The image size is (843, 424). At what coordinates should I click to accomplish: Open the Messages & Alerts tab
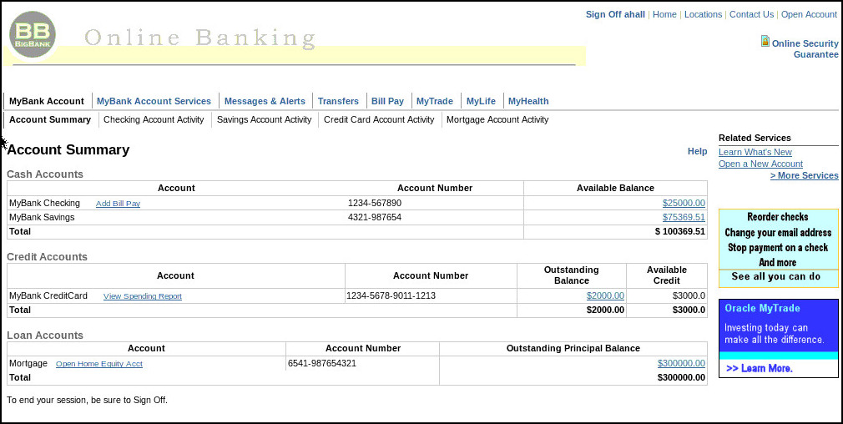click(x=265, y=101)
